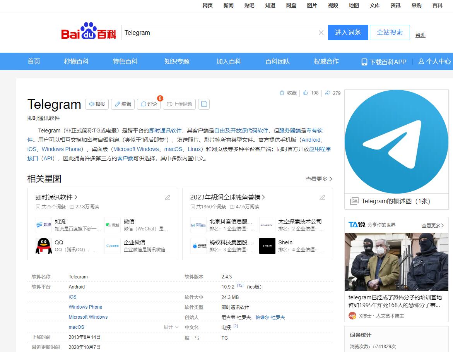Select the 权威合作 tab
The image size is (453, 352).
point(326,61)
